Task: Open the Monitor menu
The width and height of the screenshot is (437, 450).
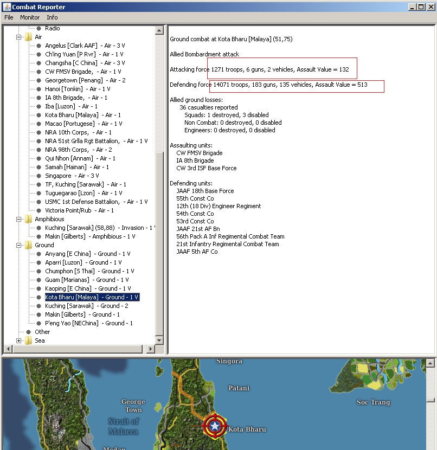Action: coord(30,17)
